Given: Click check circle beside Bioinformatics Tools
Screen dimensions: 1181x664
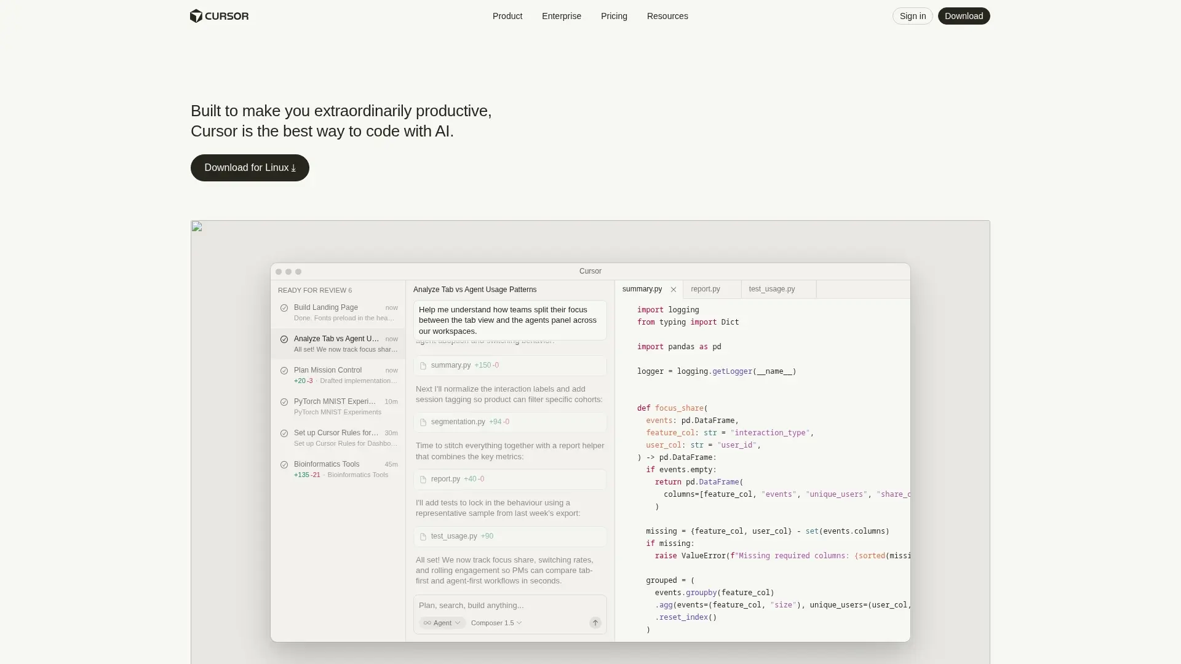Looking at the screenshot, I should tap(284, 465).
